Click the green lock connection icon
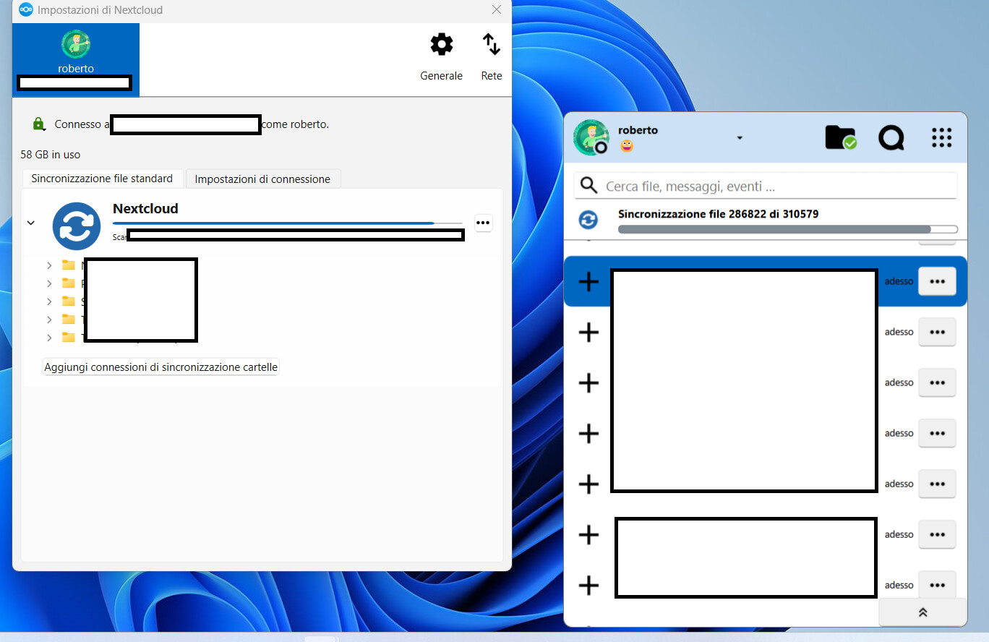989x642 pixels. point(39,124)
